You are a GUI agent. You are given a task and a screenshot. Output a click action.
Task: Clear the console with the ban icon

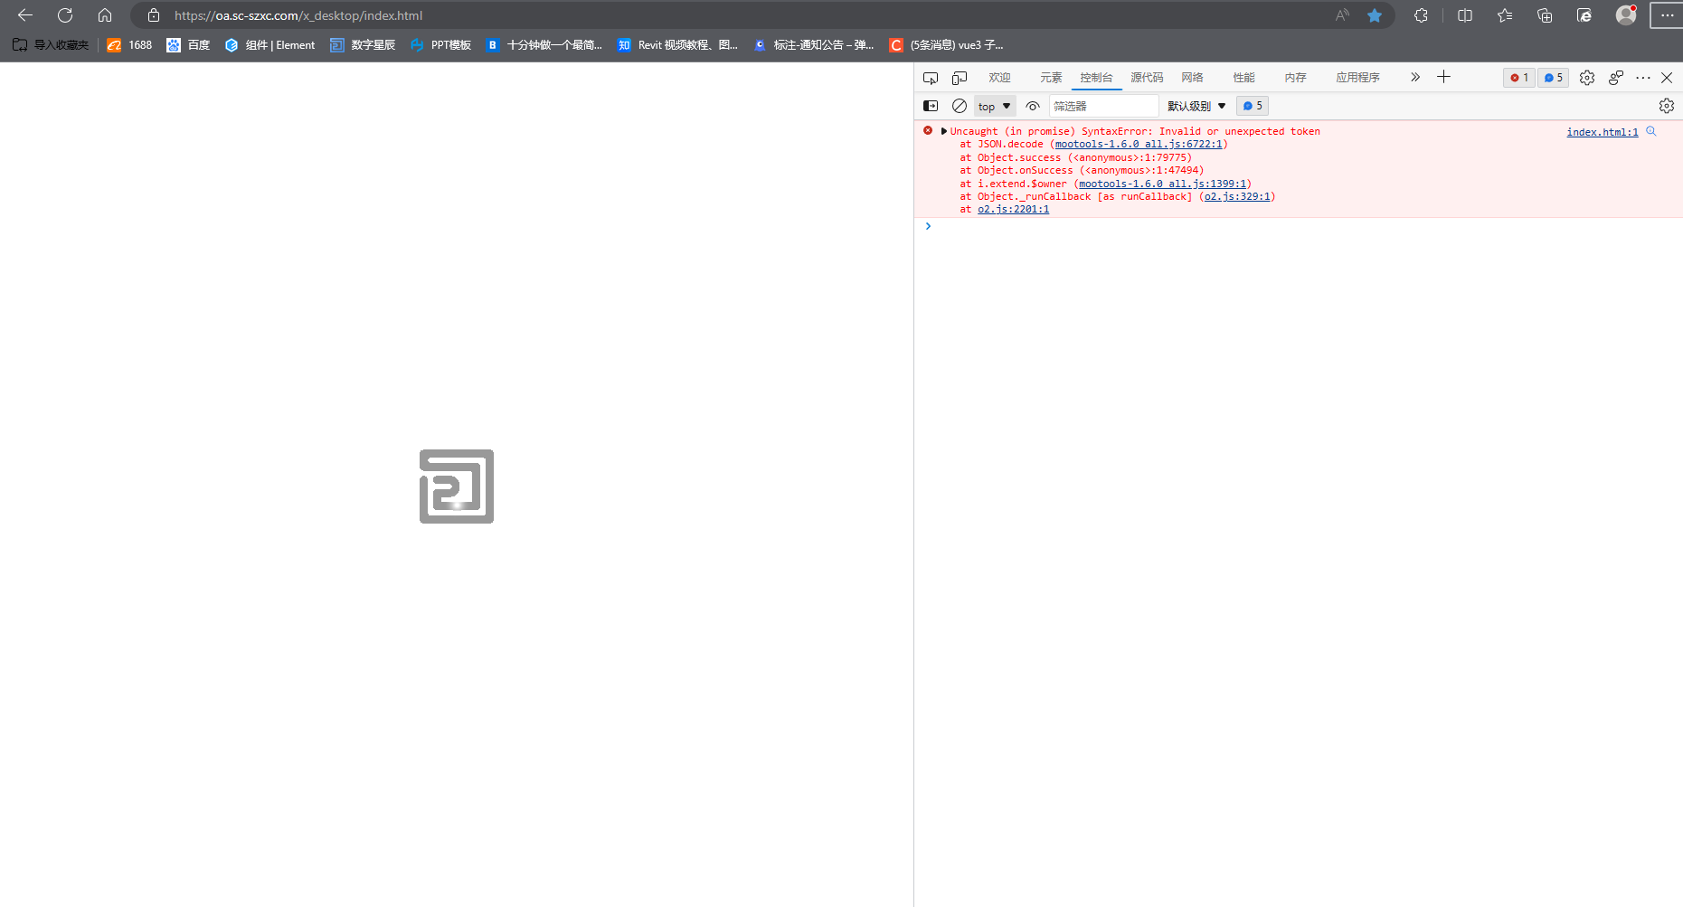(960, 106)
